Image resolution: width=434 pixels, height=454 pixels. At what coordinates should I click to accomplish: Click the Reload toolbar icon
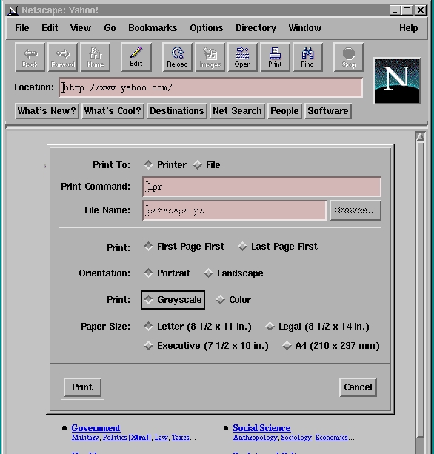[x=177, y=57]
